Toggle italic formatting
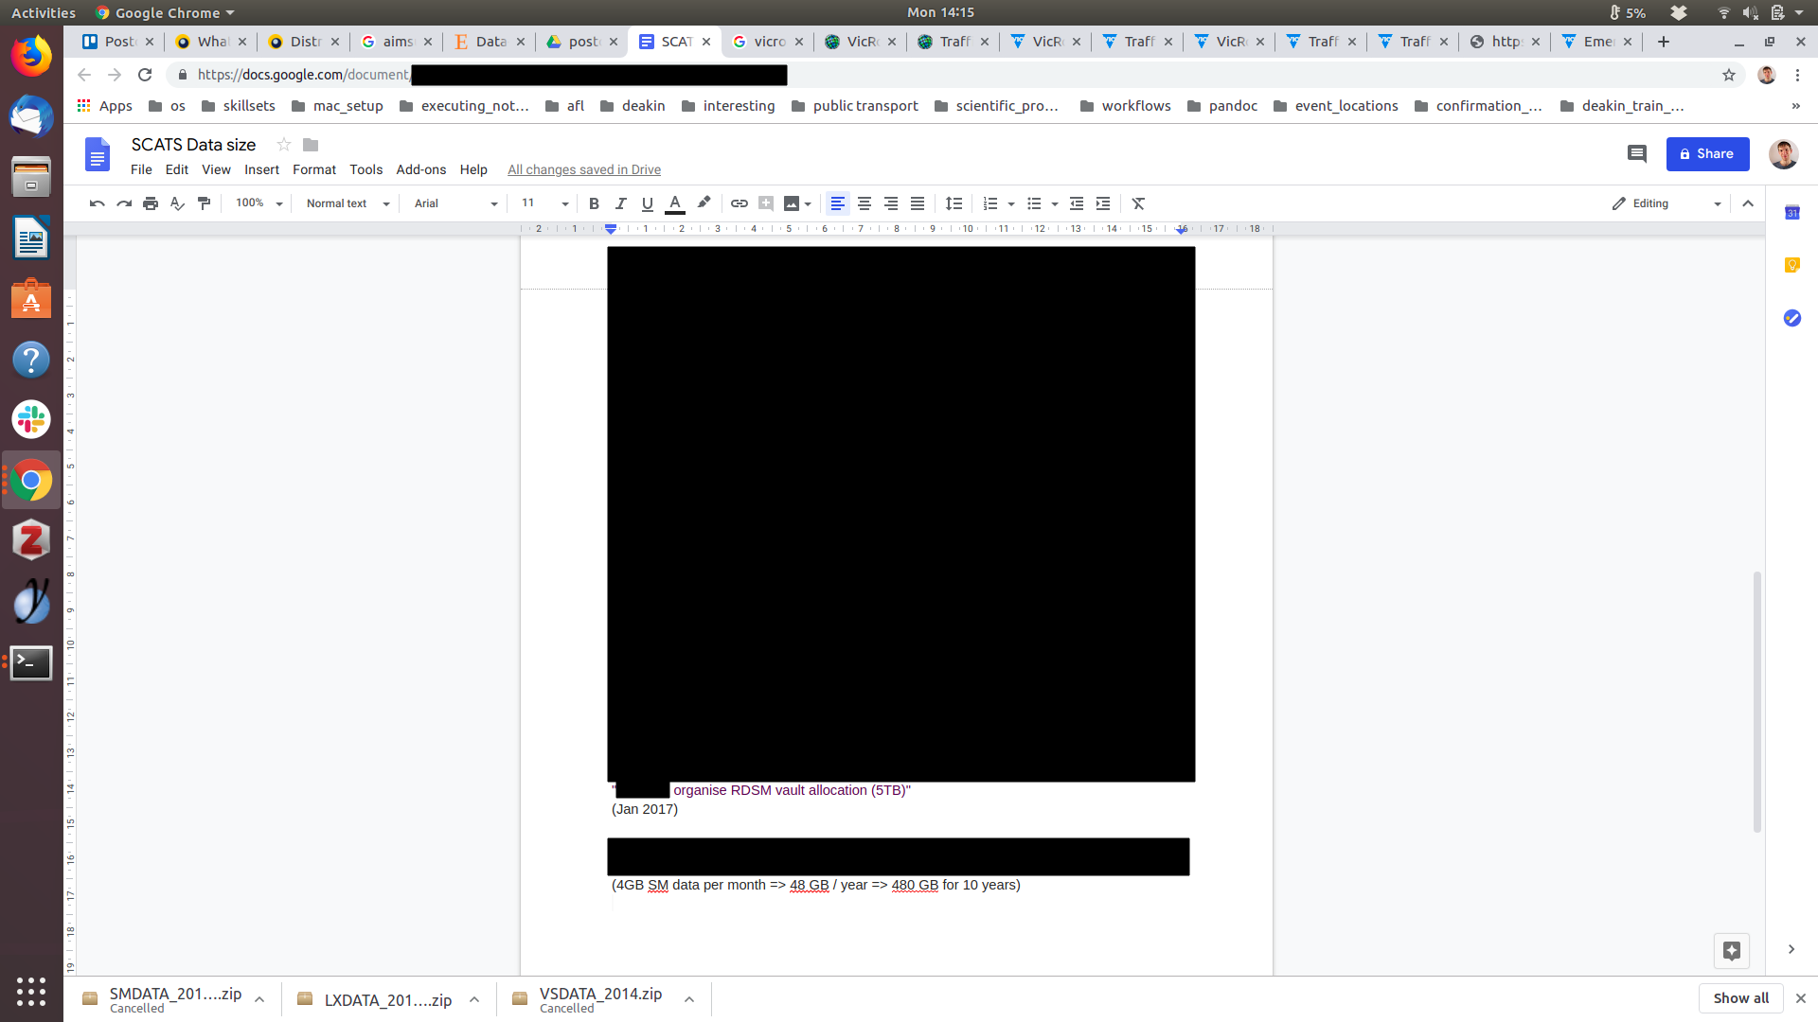 click(x=620, y=203)
